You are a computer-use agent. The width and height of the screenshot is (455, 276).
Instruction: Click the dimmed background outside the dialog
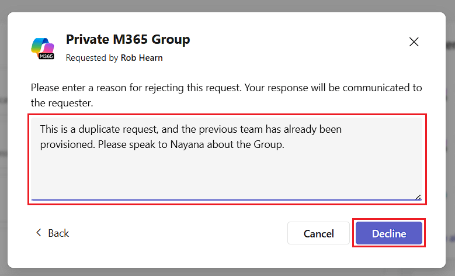click(228, 5)
